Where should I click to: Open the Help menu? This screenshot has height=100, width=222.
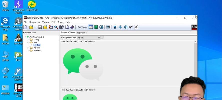pyautogui.click(x=68, y=22)
